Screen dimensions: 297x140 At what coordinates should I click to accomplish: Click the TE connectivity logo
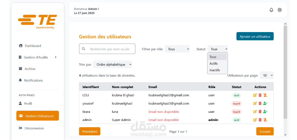pyautogui.click(x=37, y=22)
